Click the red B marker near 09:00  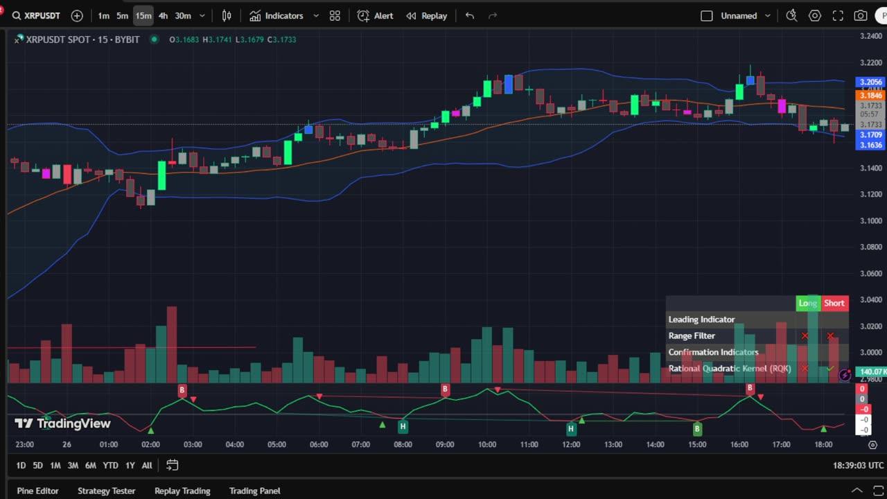(446, 390)
